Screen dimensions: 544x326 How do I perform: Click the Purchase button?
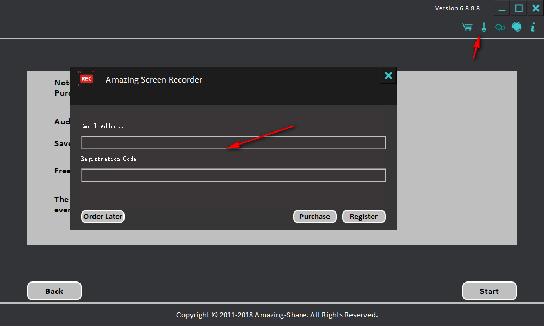pos(314,217)
